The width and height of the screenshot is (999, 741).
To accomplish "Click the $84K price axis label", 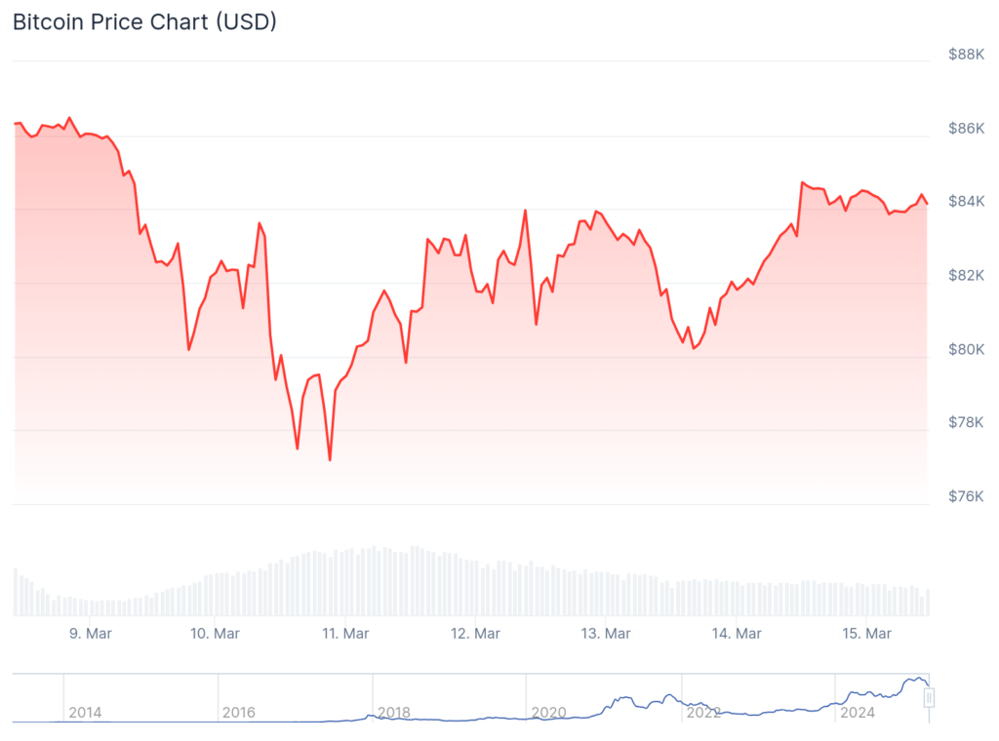I will tap(966, 202).
